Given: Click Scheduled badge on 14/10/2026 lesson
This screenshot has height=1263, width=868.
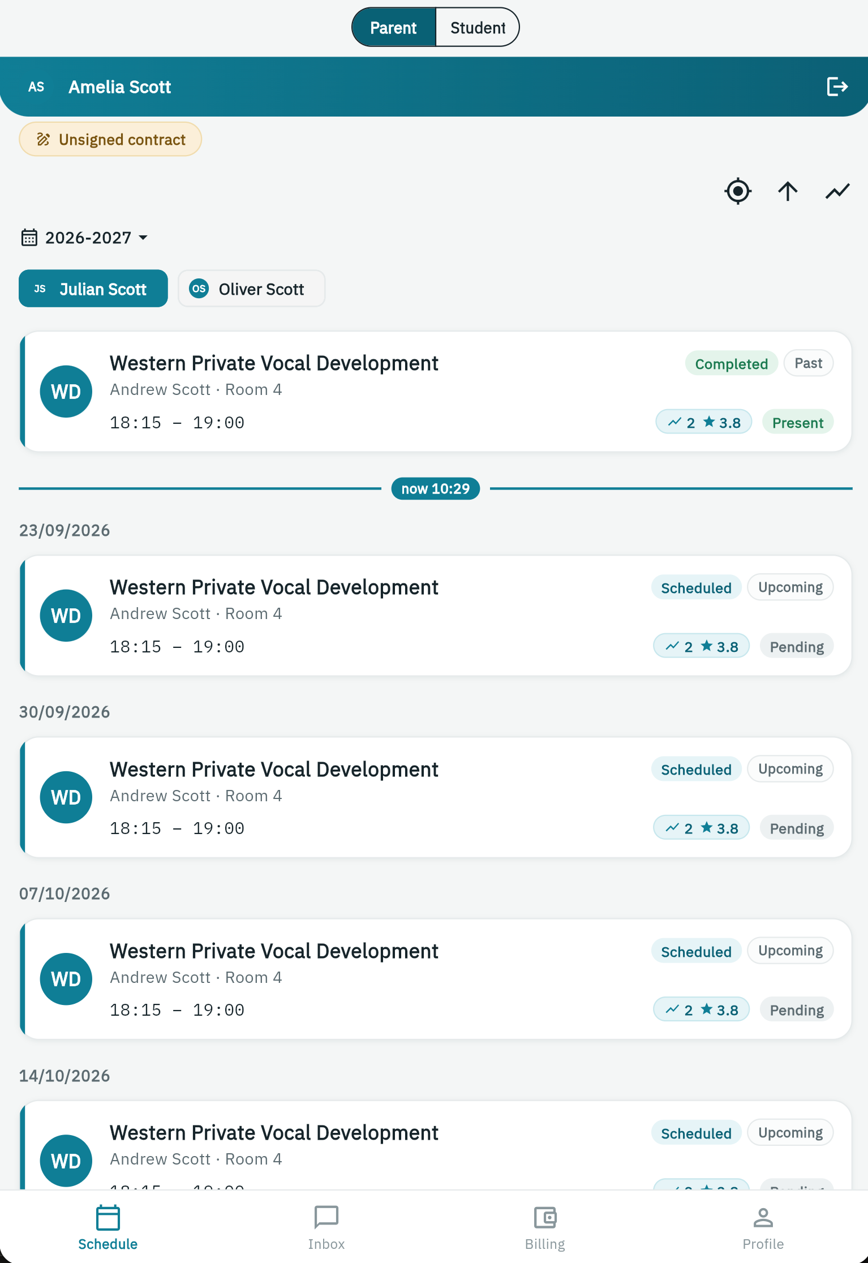Looking at the screenshot, I should (696, 1133).
